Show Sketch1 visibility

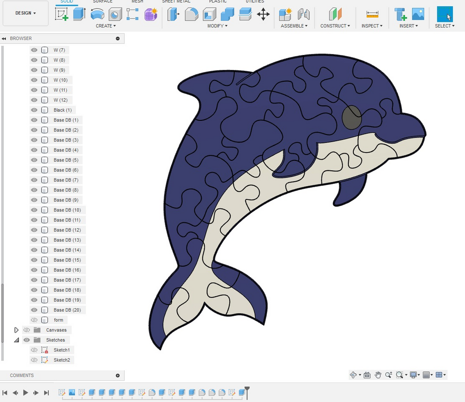tap(34, 350)
